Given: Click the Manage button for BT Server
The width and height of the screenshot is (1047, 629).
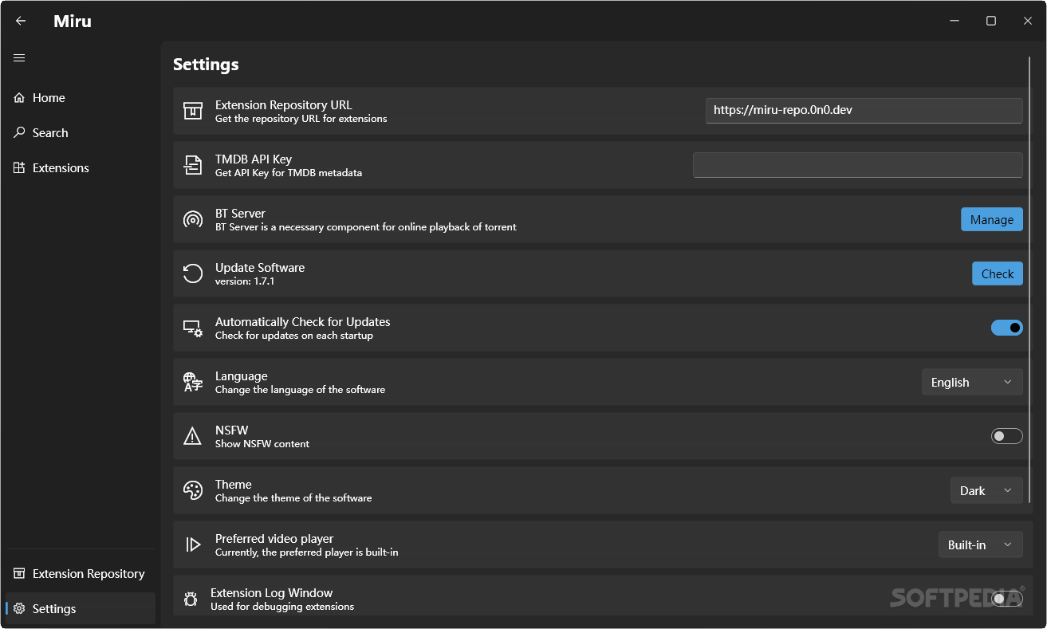Looking at the screenshot, I should (x=992, y=219).
